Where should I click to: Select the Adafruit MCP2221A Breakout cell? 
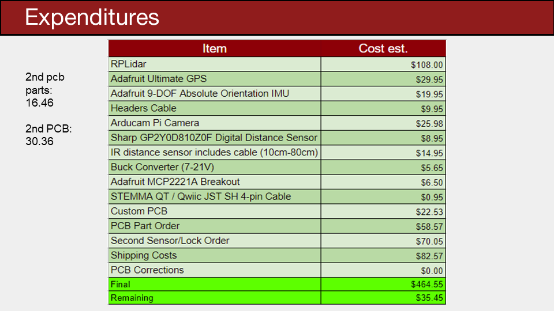pos(215,182)
